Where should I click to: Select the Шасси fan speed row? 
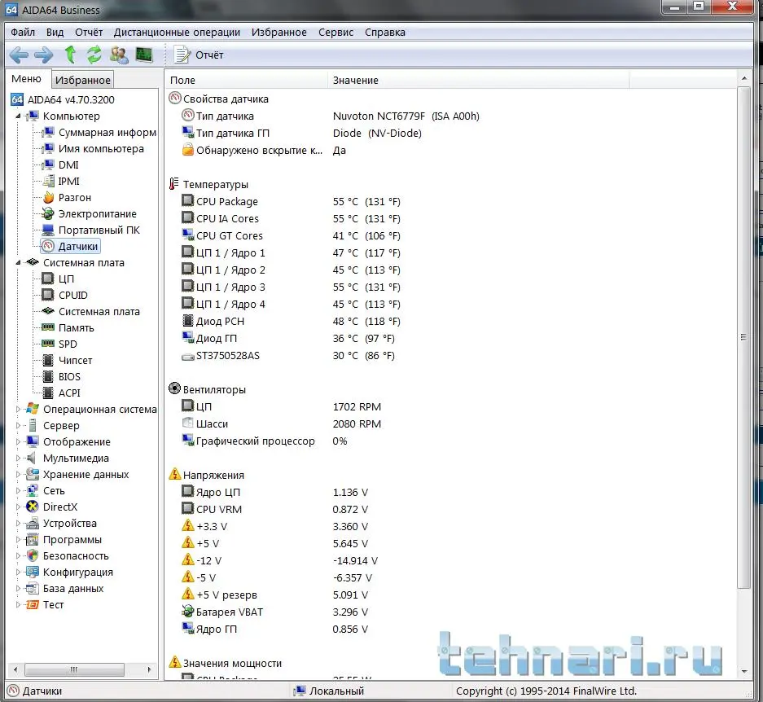450,424
